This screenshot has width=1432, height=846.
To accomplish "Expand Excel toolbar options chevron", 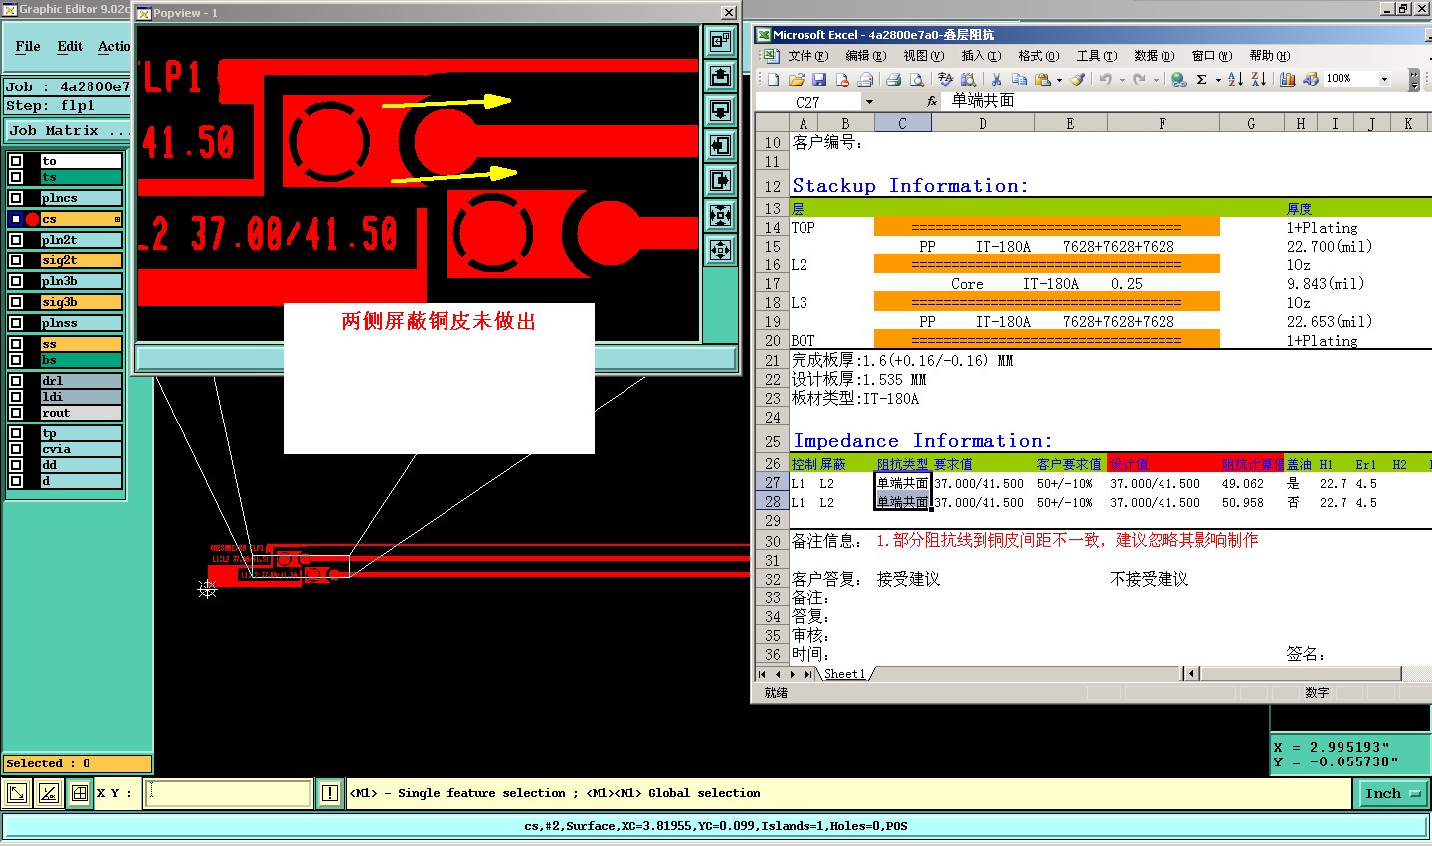I will tap(1414, 80).
